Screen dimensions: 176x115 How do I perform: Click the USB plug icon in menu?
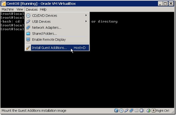click(28, 21)
